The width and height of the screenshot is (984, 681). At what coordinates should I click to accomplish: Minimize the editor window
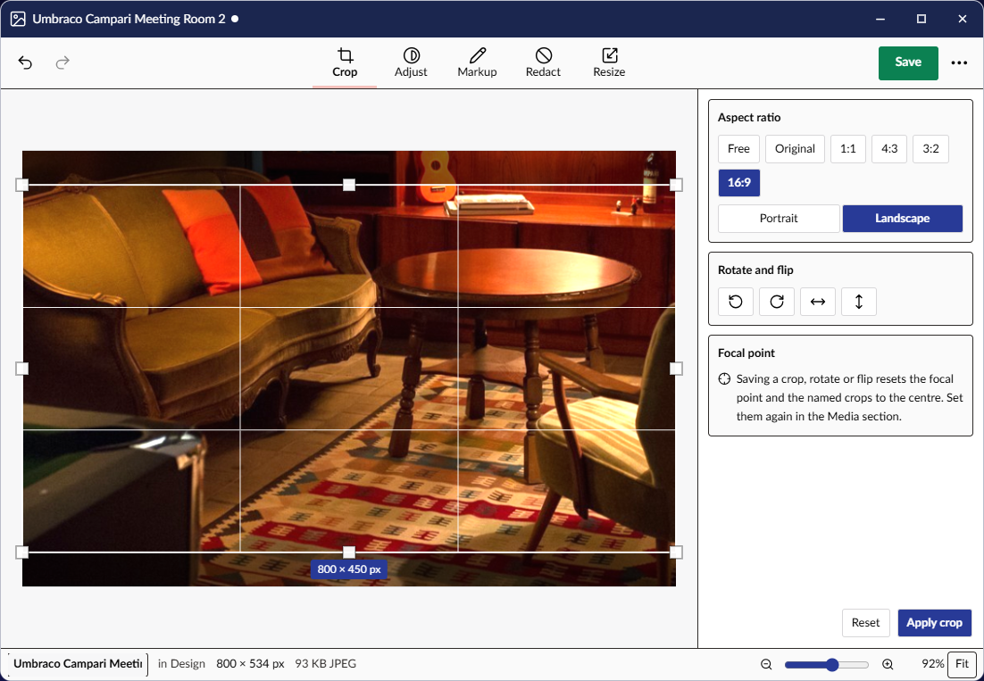pyautogui.click(x=880, y=19)
